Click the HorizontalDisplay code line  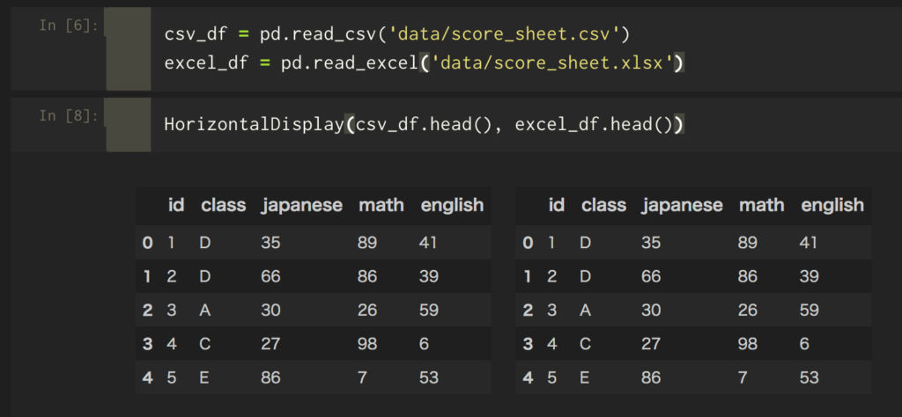point(424,125)
